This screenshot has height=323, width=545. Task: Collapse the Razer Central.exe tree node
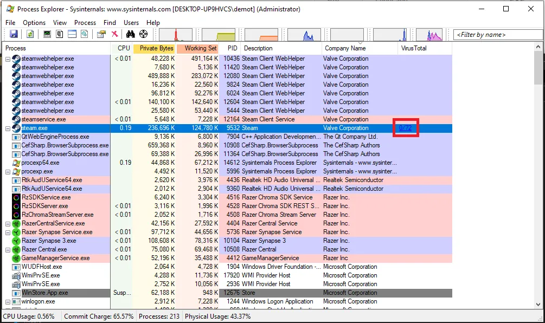tap(8, 250)
